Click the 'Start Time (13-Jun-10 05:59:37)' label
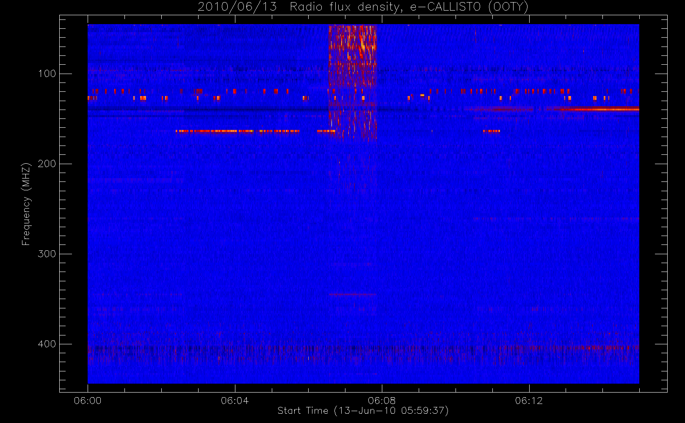 tap(363, 411)
